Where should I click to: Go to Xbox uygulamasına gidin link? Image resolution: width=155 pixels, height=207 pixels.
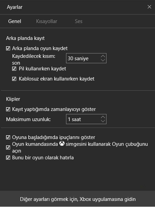[78, 199]
